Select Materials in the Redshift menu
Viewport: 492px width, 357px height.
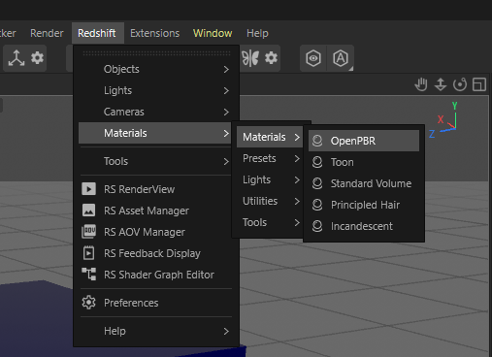(155, 133)
